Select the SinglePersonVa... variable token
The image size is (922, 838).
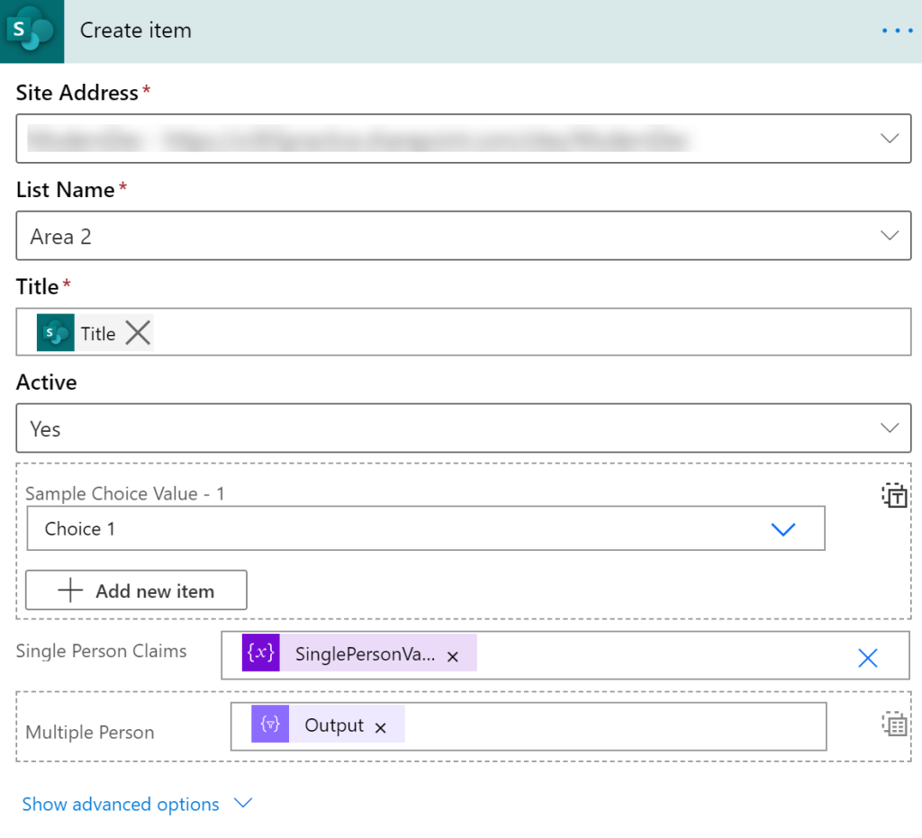point(359,653)
